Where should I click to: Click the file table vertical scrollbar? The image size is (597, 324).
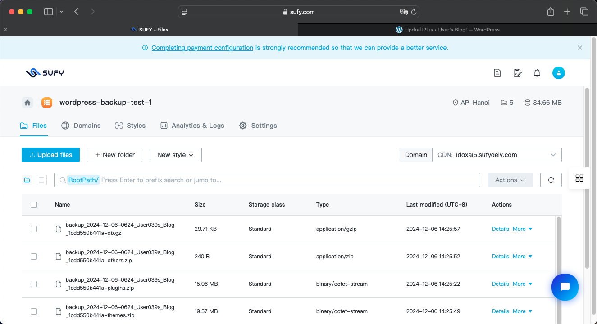coord(559,270)
